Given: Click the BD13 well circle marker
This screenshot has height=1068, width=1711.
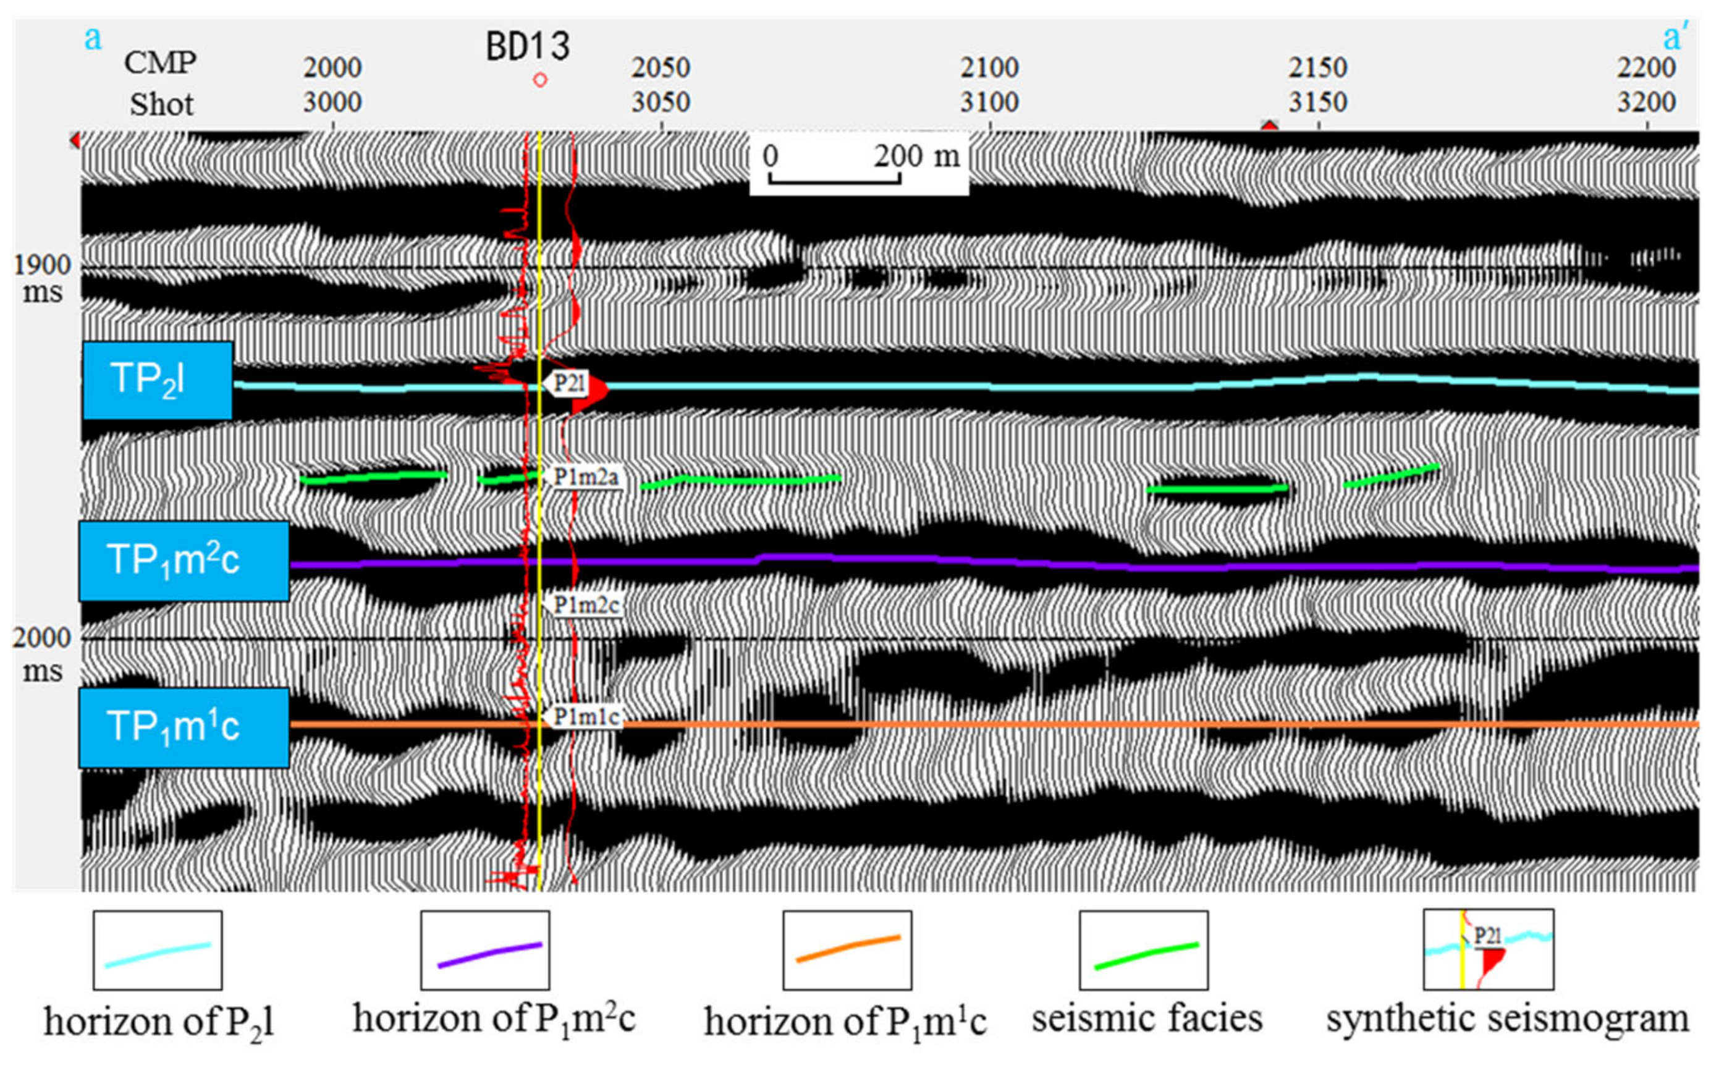Looking at the screenshot, I should tap(540, 80).
